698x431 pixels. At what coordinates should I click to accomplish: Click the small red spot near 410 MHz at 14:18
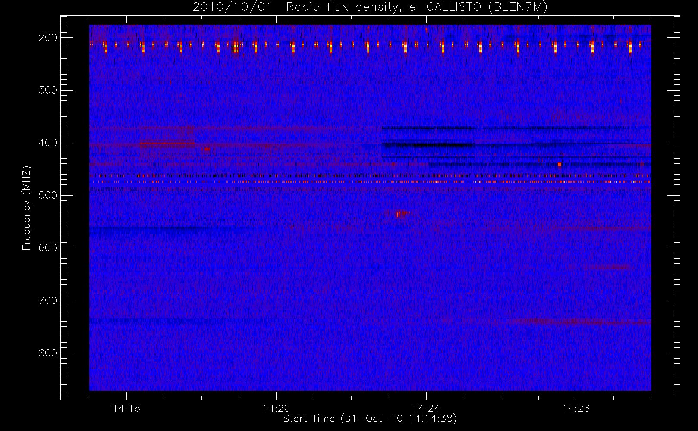pos(207,149)
